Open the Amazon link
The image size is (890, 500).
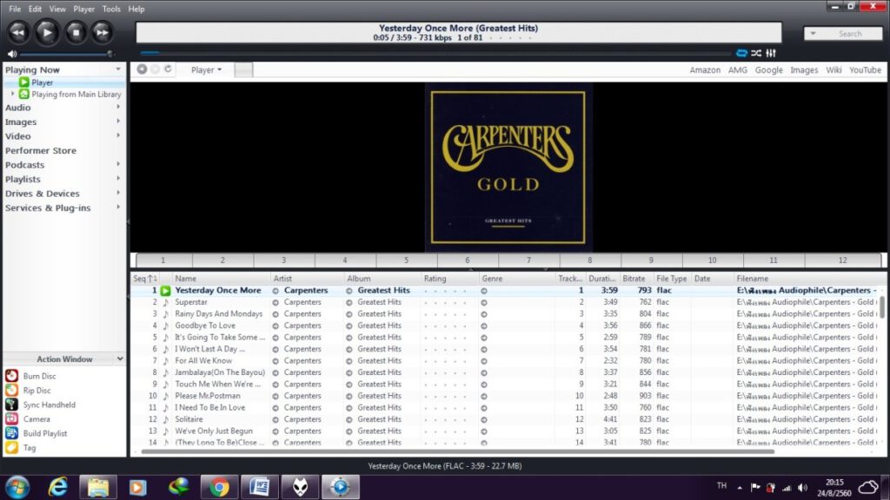tap(705, 69)
